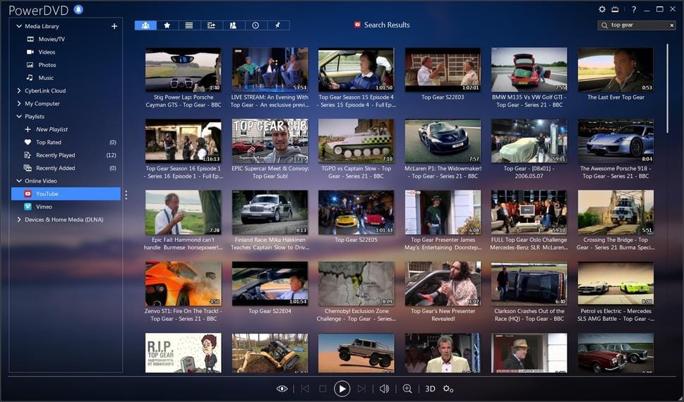This screenshot has height=402, width=684.
Task: Open the player settings gears icon in the playback bar
Action: pos(448,389)
